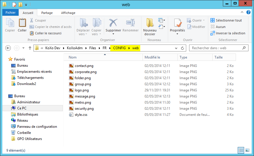Sort by the Modifié le column
The height and width of the screenshot is (156, 254).
(160, 57)
